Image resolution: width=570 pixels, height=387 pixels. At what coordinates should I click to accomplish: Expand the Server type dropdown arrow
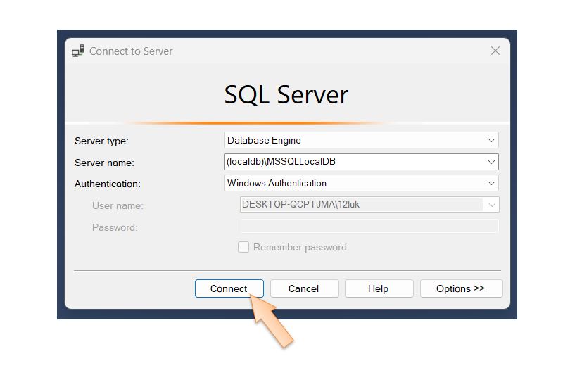491,140
